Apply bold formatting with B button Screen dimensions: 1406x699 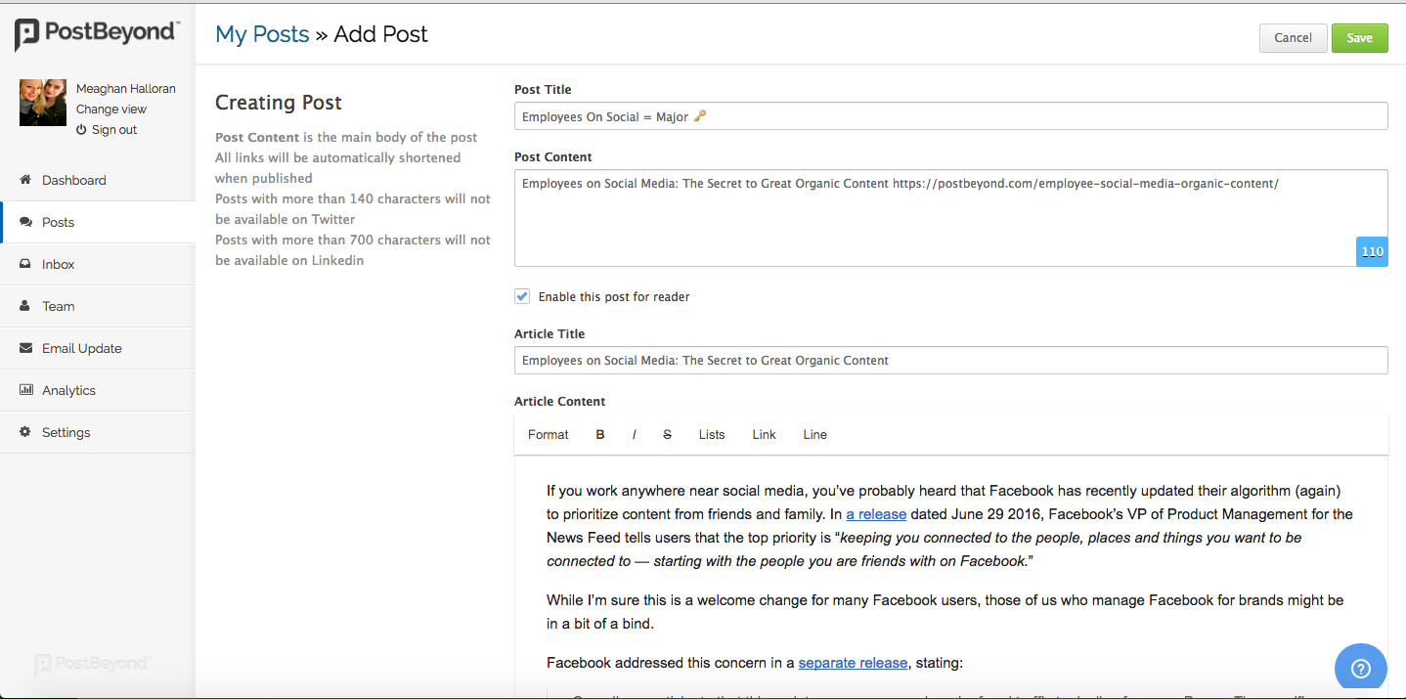tap(600, 435)
